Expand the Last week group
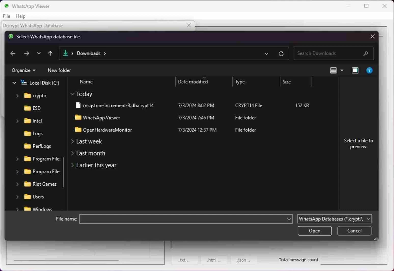This screenshot has width=394, height=271. (72, 141)
